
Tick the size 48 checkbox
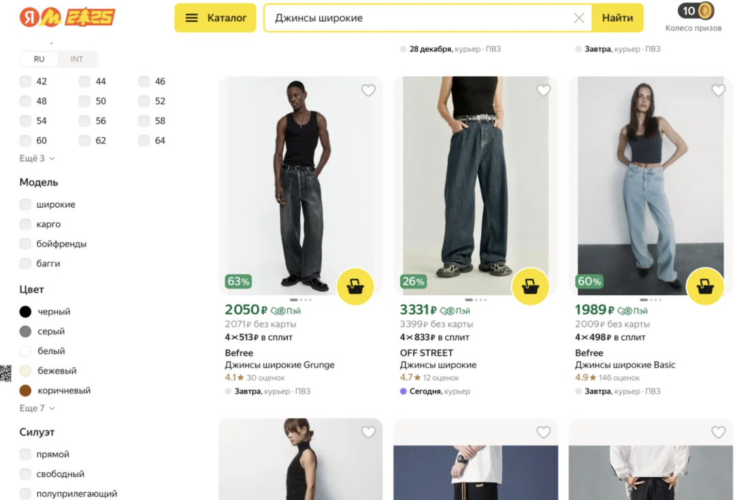coord(26,101)
